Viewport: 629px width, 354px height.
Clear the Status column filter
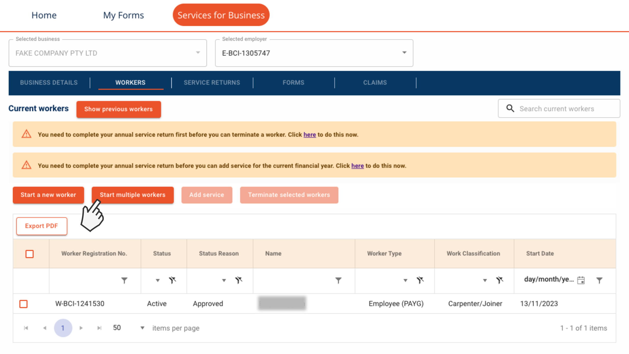pyautogui.click(x=173, y=280)
